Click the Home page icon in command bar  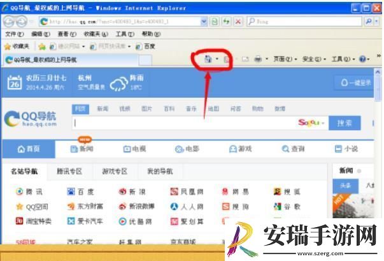pos(208,59)
